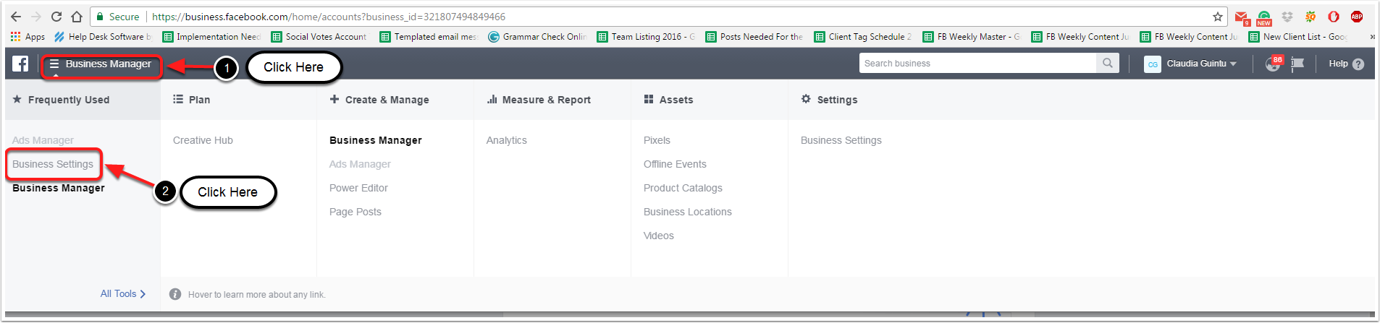Go back with browser back arrow
The width and height of the screenshot is (1380, 323).
point(16,17)
